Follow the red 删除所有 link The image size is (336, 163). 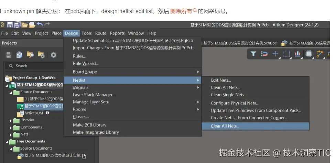pos(181,11)
